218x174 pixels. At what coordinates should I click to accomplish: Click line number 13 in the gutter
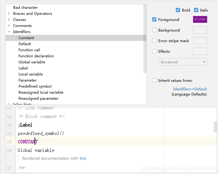click(x=9, y=125)
